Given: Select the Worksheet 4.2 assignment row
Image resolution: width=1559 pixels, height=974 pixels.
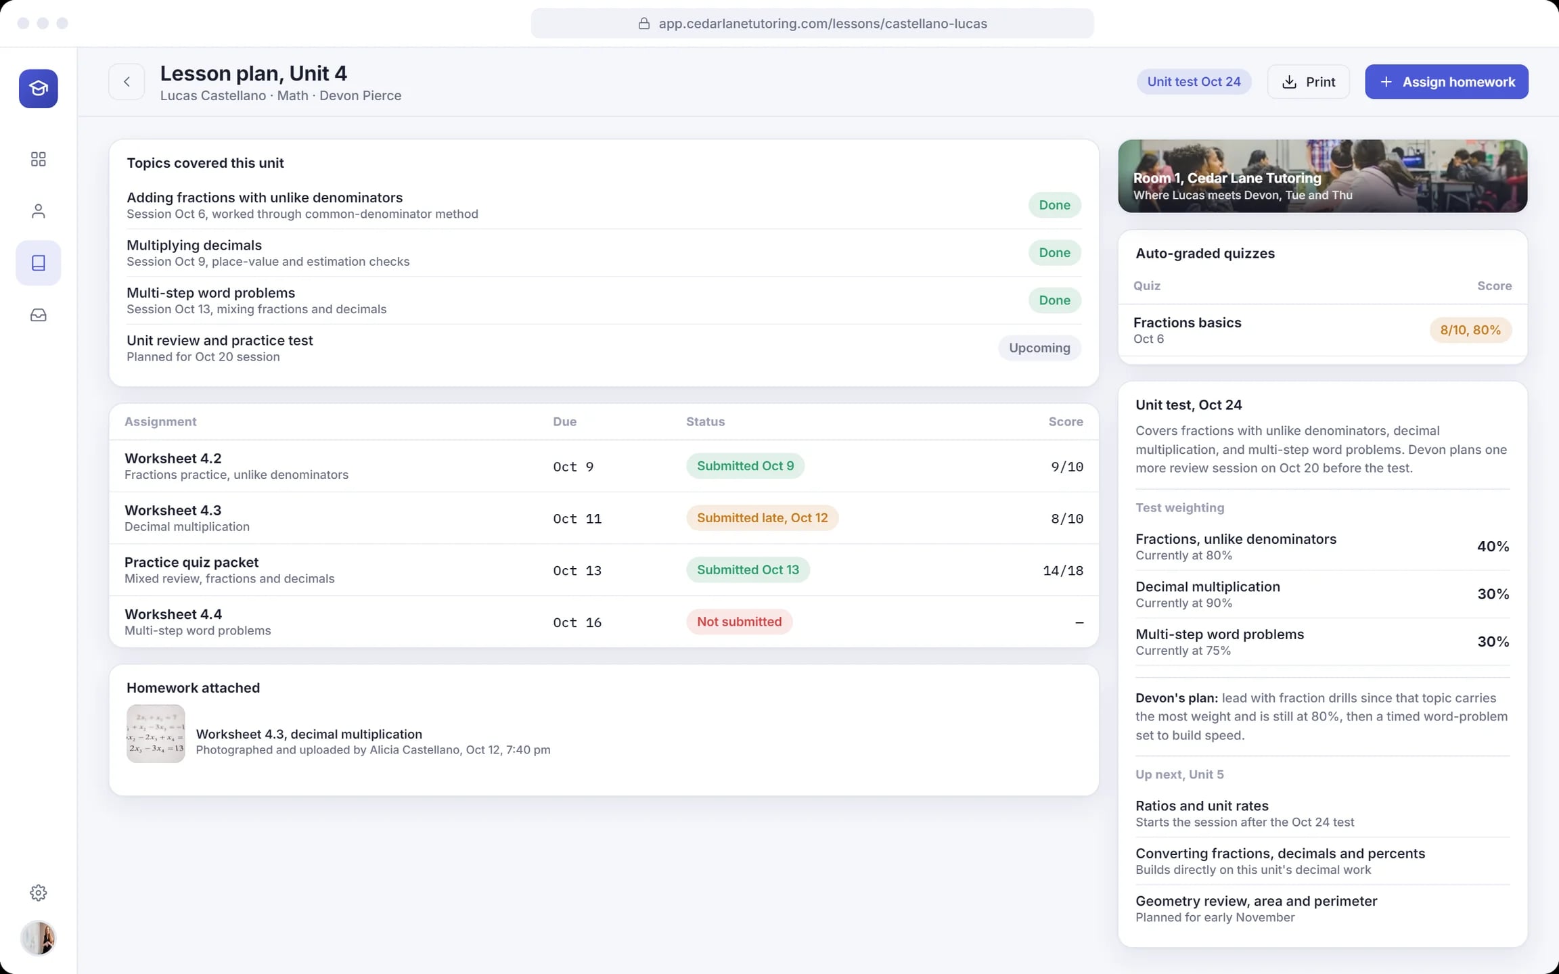Looking at the screenshot, I should [604, 466].
